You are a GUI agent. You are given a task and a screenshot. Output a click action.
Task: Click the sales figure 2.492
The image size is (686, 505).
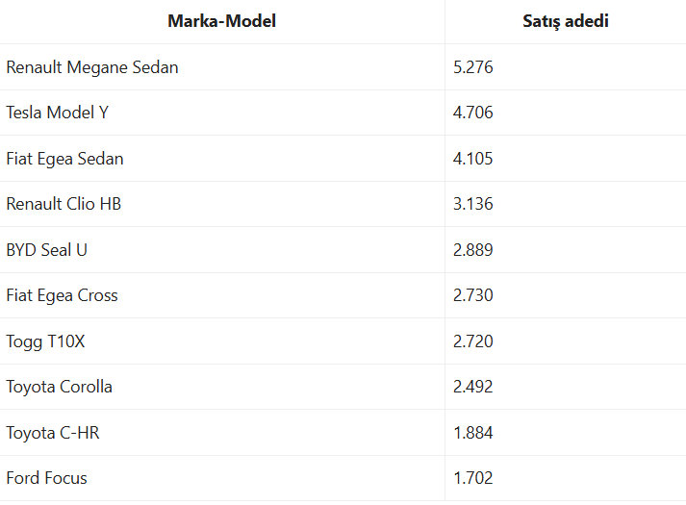[473, 387]
